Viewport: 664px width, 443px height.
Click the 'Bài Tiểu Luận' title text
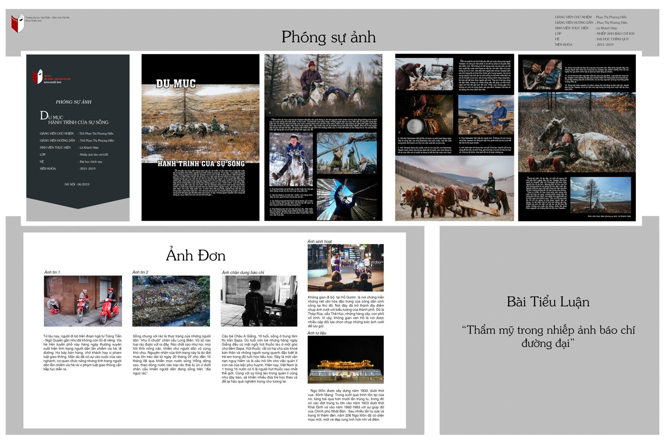pos(548,302)
